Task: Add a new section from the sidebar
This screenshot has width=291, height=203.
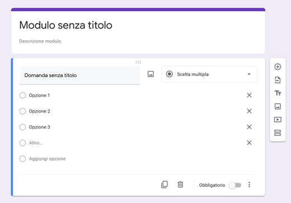Action: (x=278, y=133)
